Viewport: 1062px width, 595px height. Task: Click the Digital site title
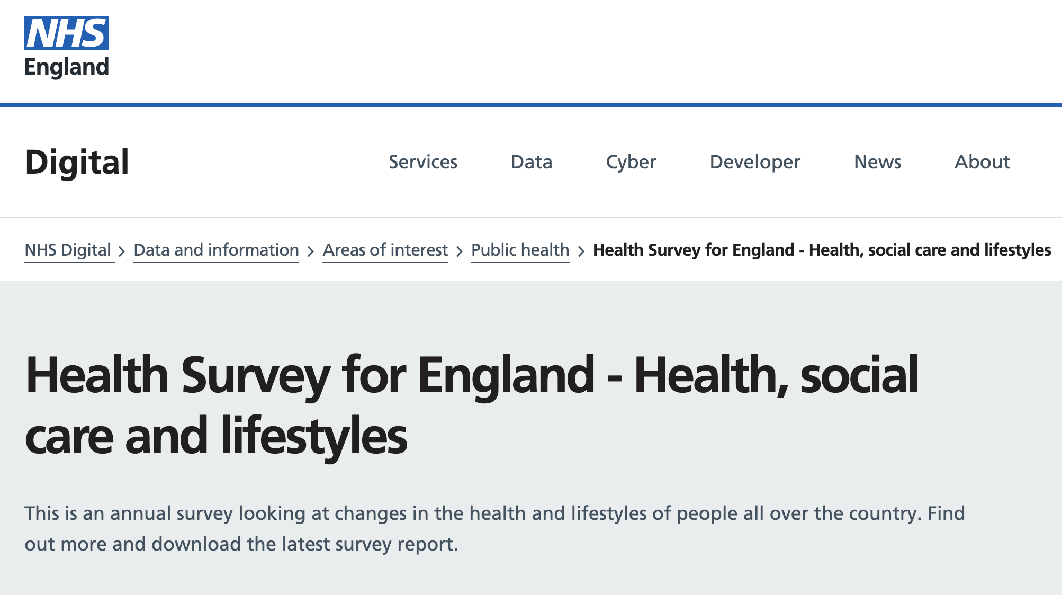[x=77, y=162]
